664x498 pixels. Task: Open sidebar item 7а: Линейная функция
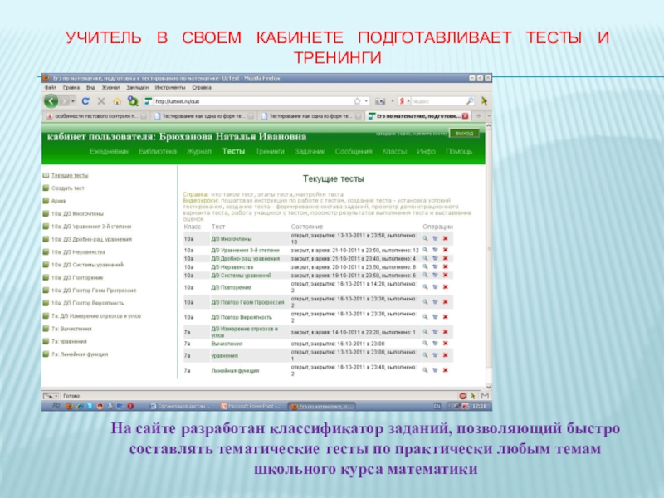tap(80, 354)
